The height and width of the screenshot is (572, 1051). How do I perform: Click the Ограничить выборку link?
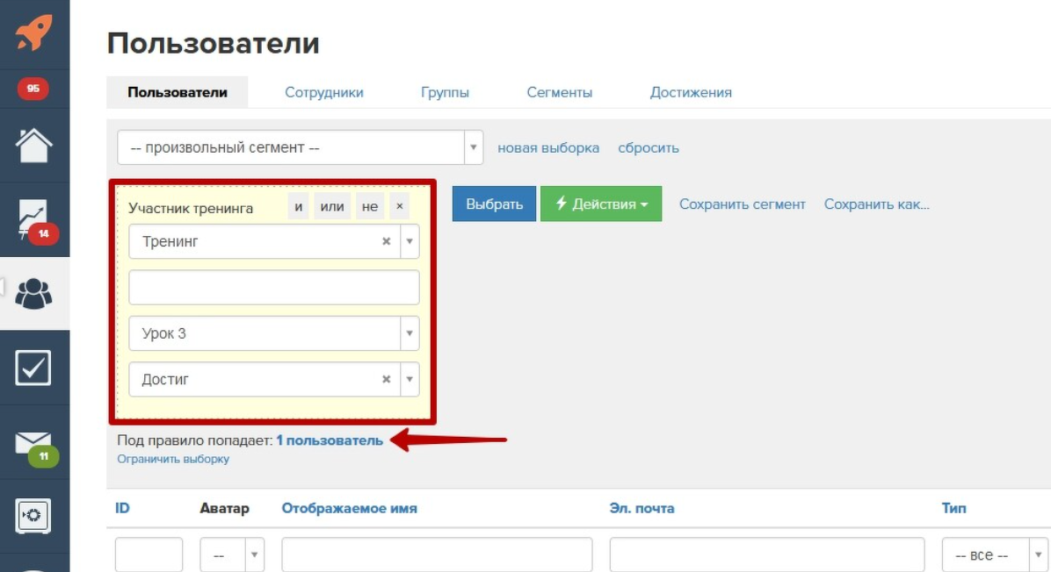[x=173, y=459]
